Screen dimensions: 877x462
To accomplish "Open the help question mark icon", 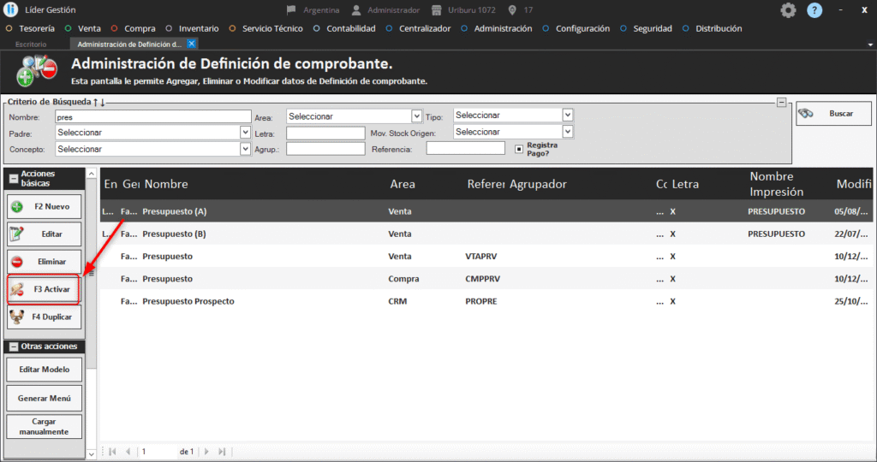I will pos(814,10).
